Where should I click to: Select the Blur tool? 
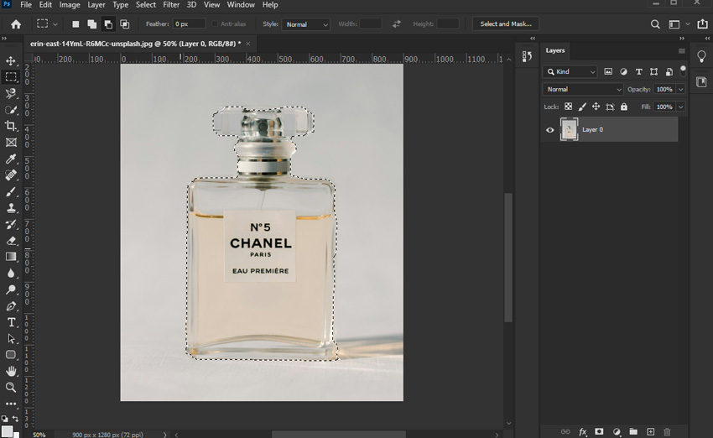(11, 274)
